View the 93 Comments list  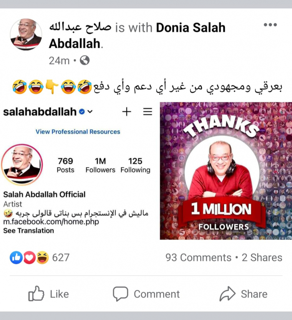click(198, 257)
